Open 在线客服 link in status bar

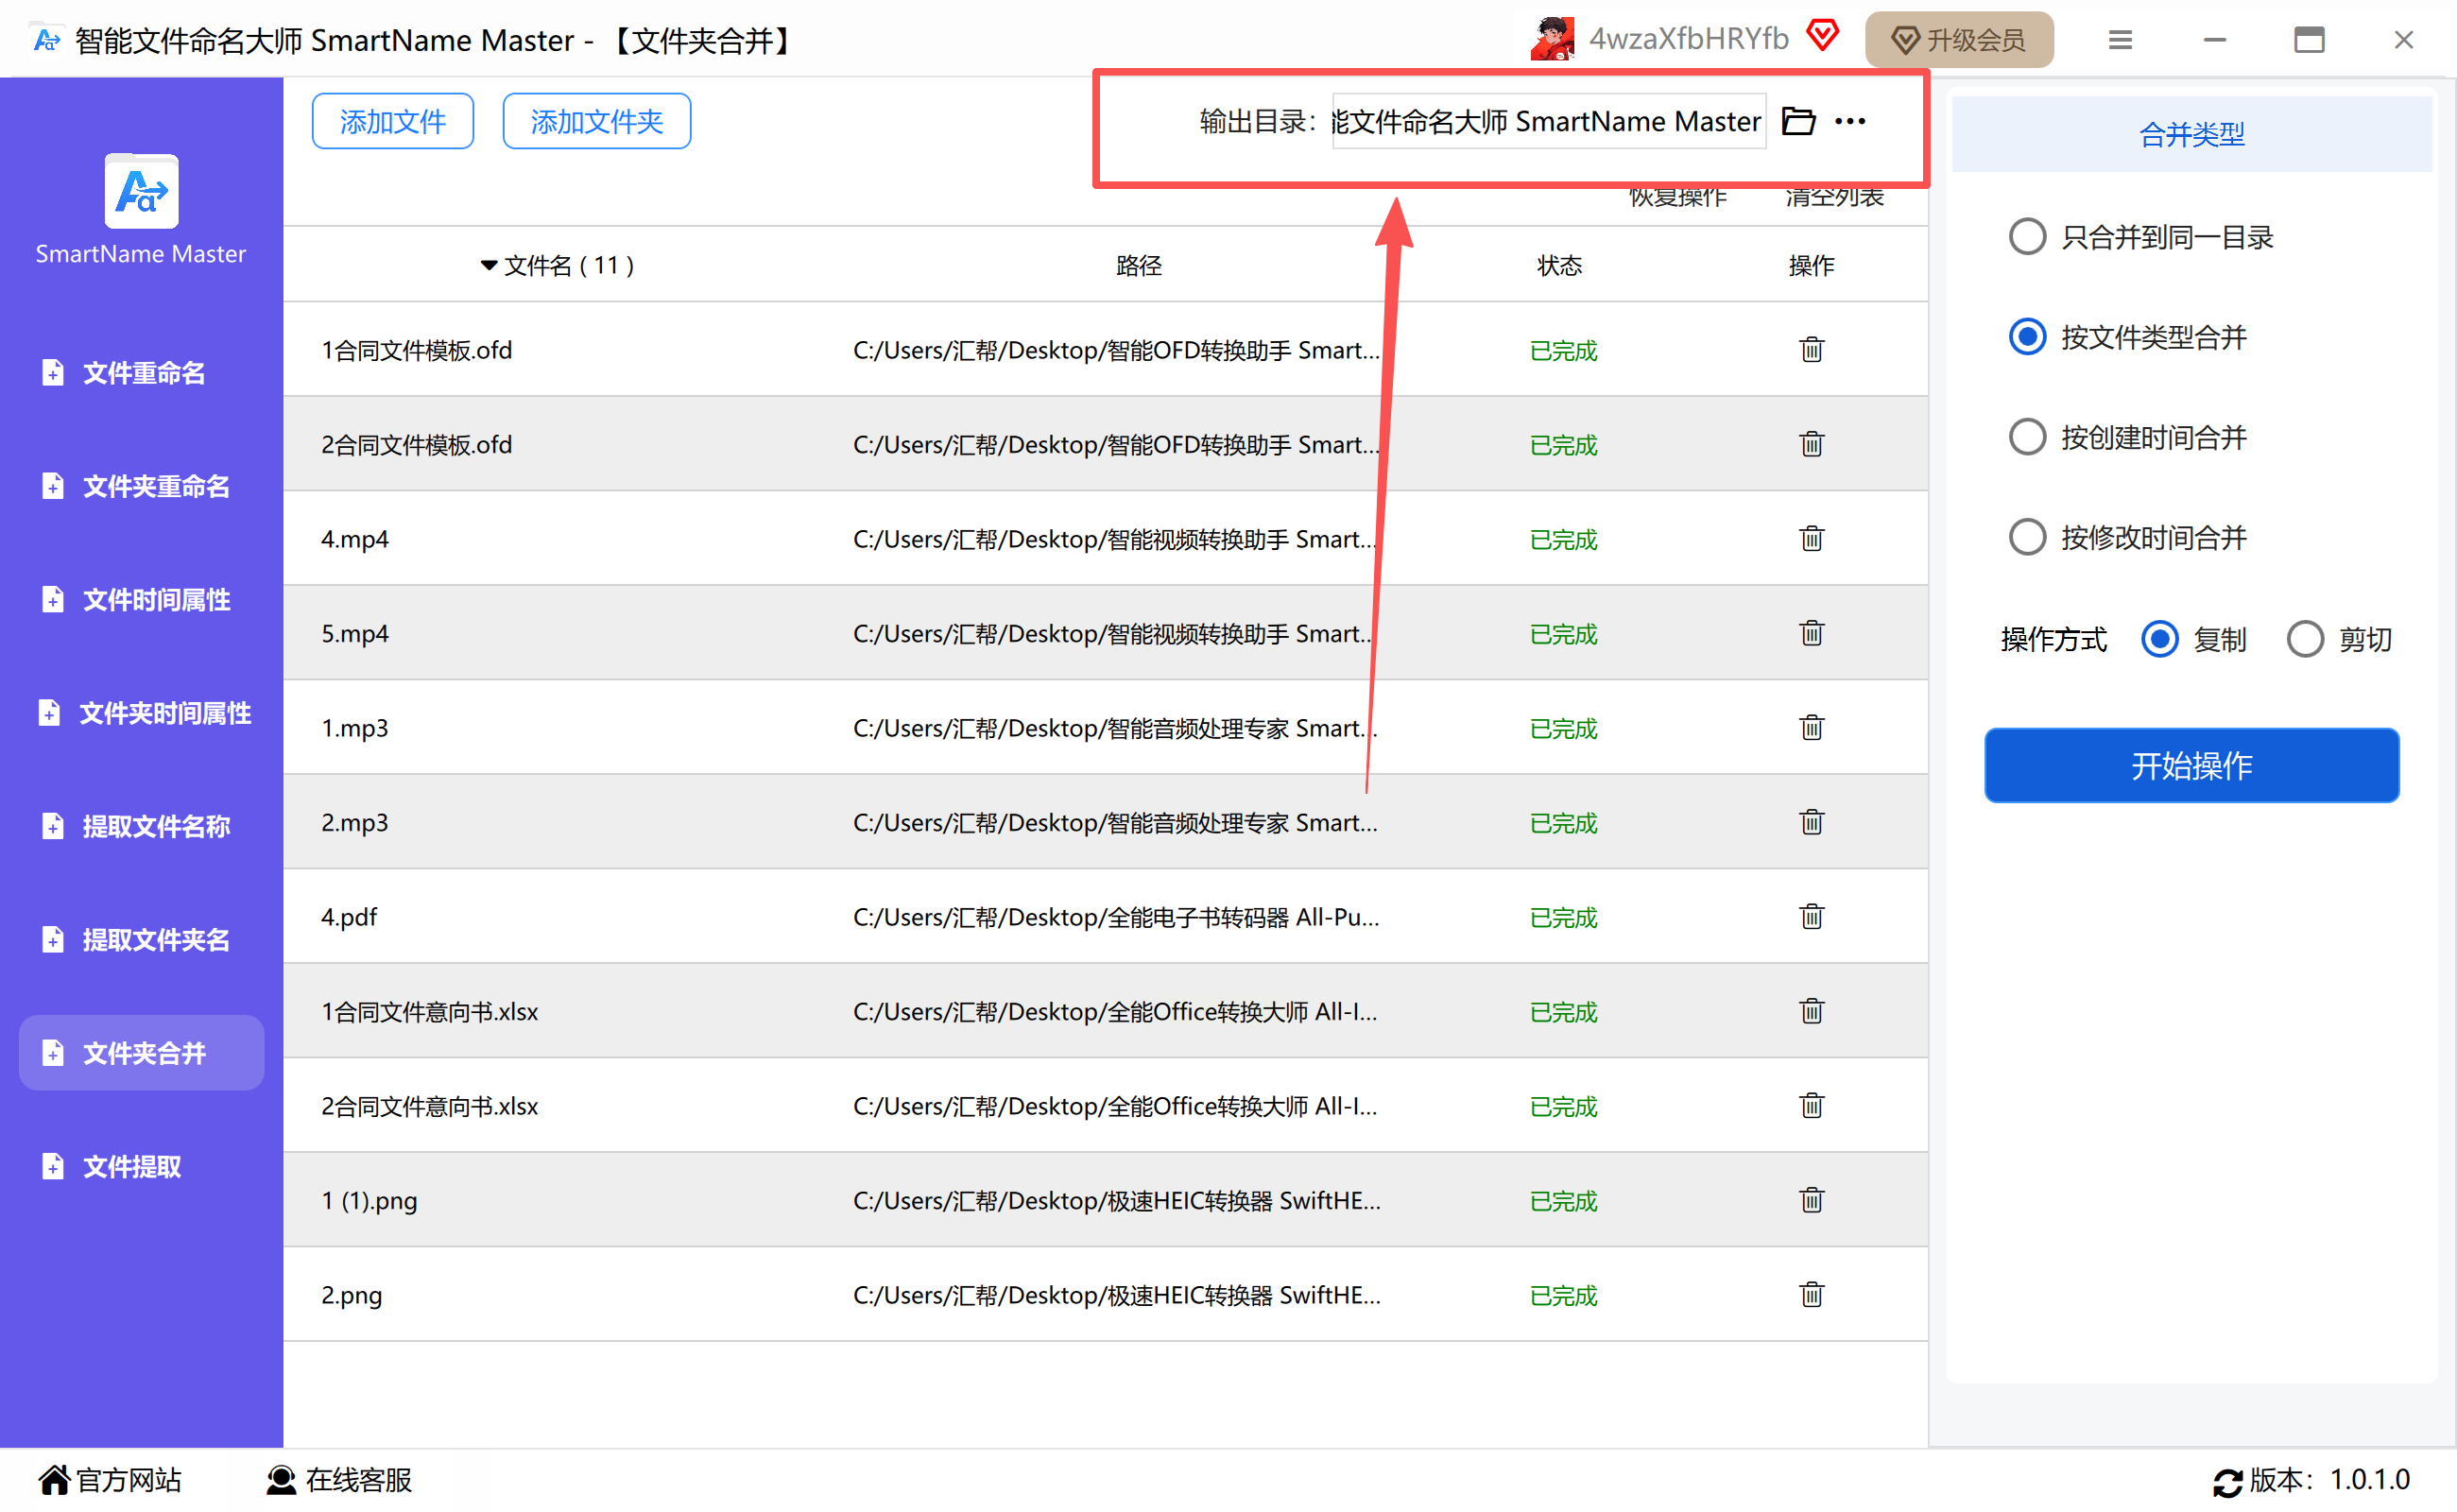pos(340,1480)
